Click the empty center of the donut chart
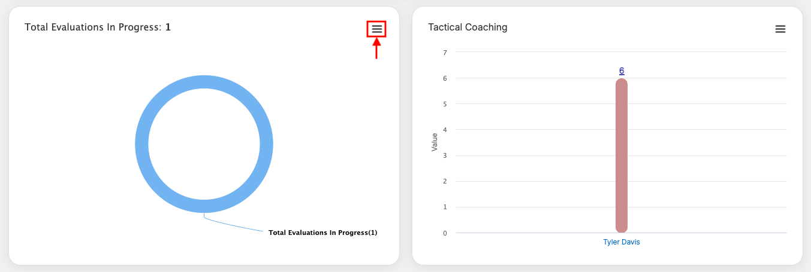The height and width of the screenshot is (272, 811). pos(204,144)
